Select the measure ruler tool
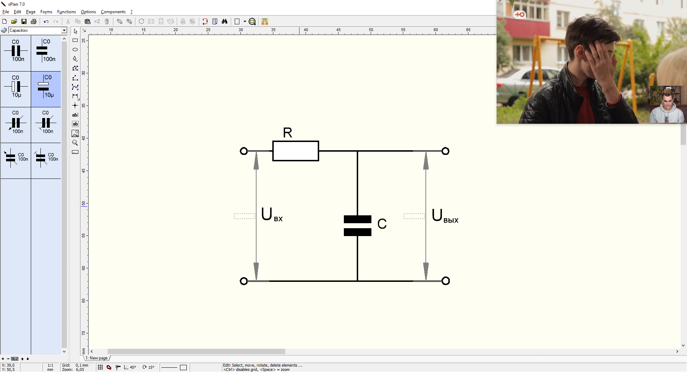 [75, 152]
